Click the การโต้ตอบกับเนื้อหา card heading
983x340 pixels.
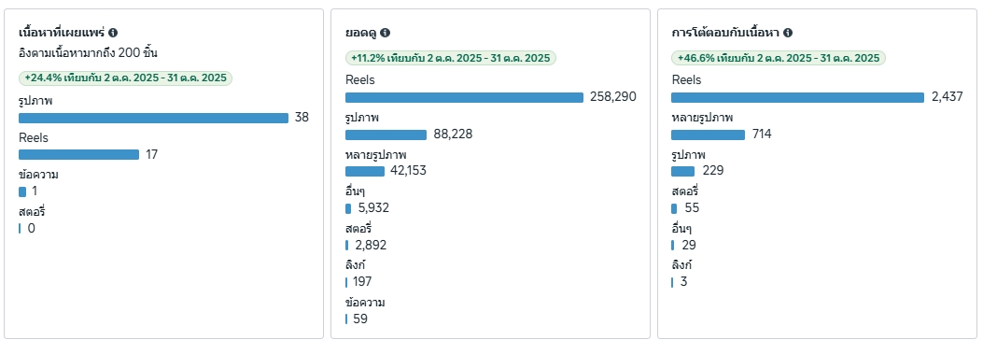click(725, 33)
